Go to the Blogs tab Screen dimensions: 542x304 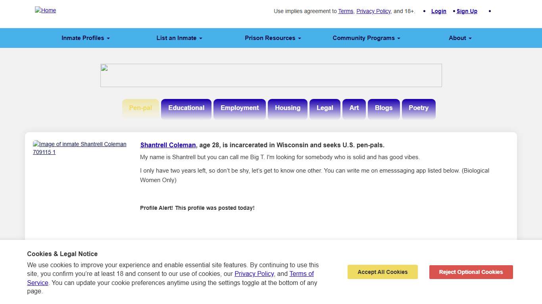coord(384,108)
